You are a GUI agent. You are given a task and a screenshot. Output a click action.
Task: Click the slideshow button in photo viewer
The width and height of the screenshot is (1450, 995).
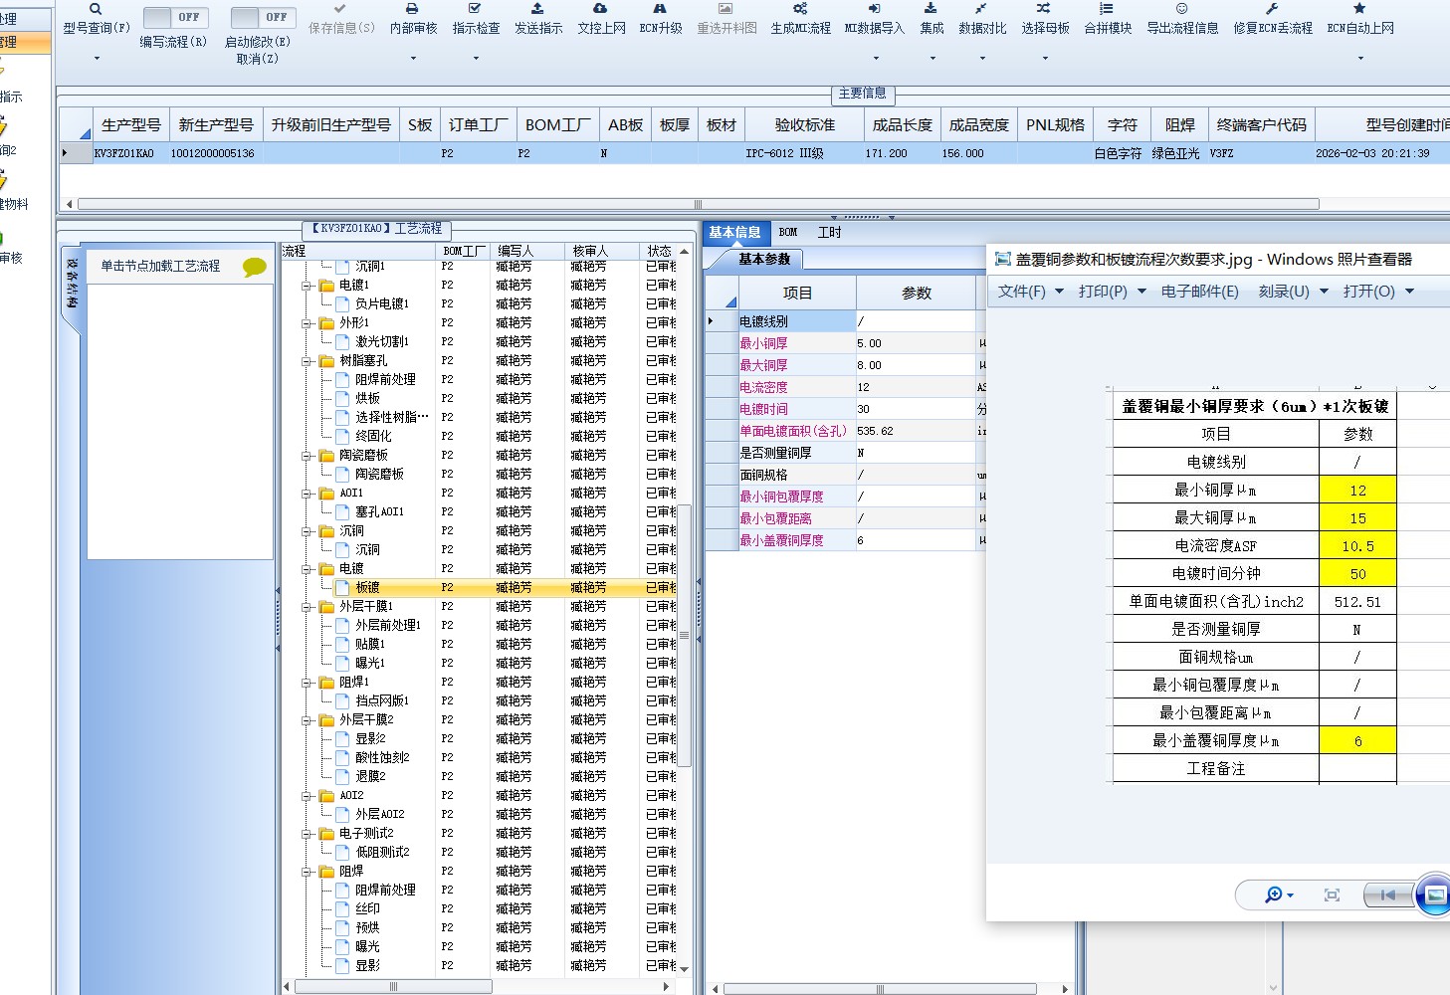point(1434,895)
